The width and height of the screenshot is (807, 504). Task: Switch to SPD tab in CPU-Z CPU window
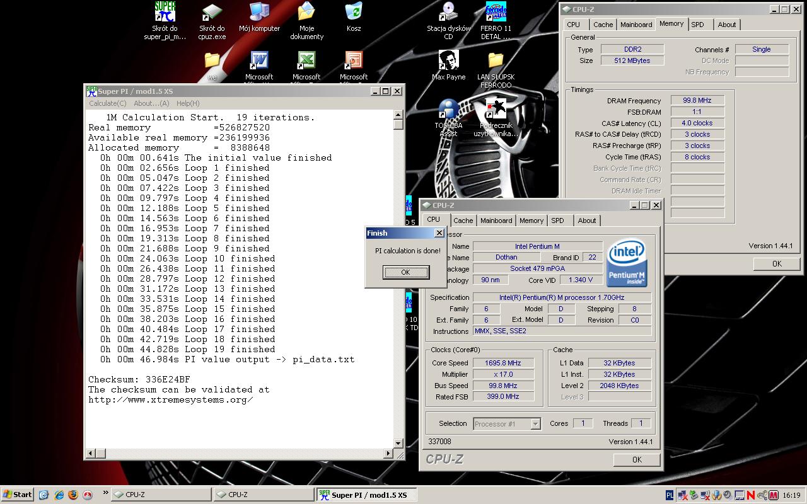(557, 220)
